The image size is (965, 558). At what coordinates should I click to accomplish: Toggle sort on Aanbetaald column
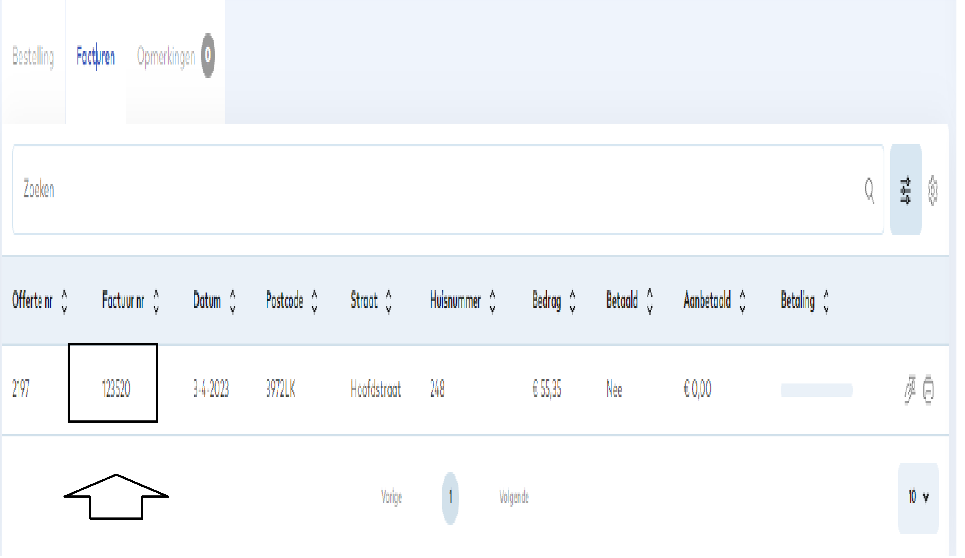743,301
